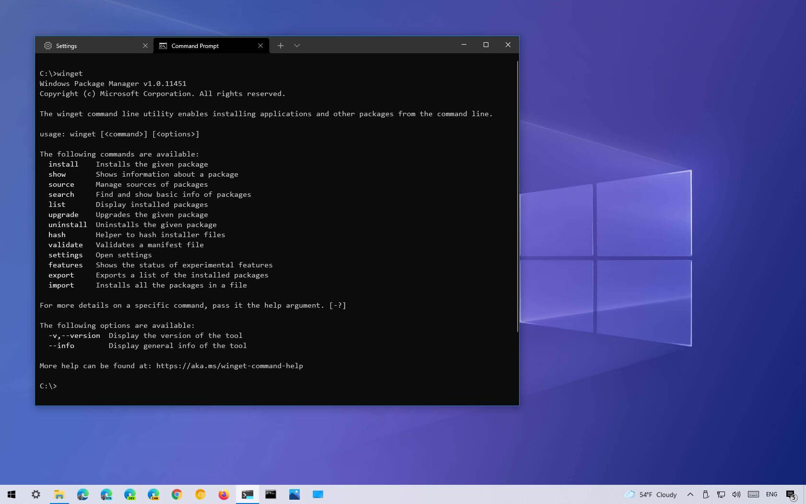
Task: Open the Start menu
Action: 12,494
